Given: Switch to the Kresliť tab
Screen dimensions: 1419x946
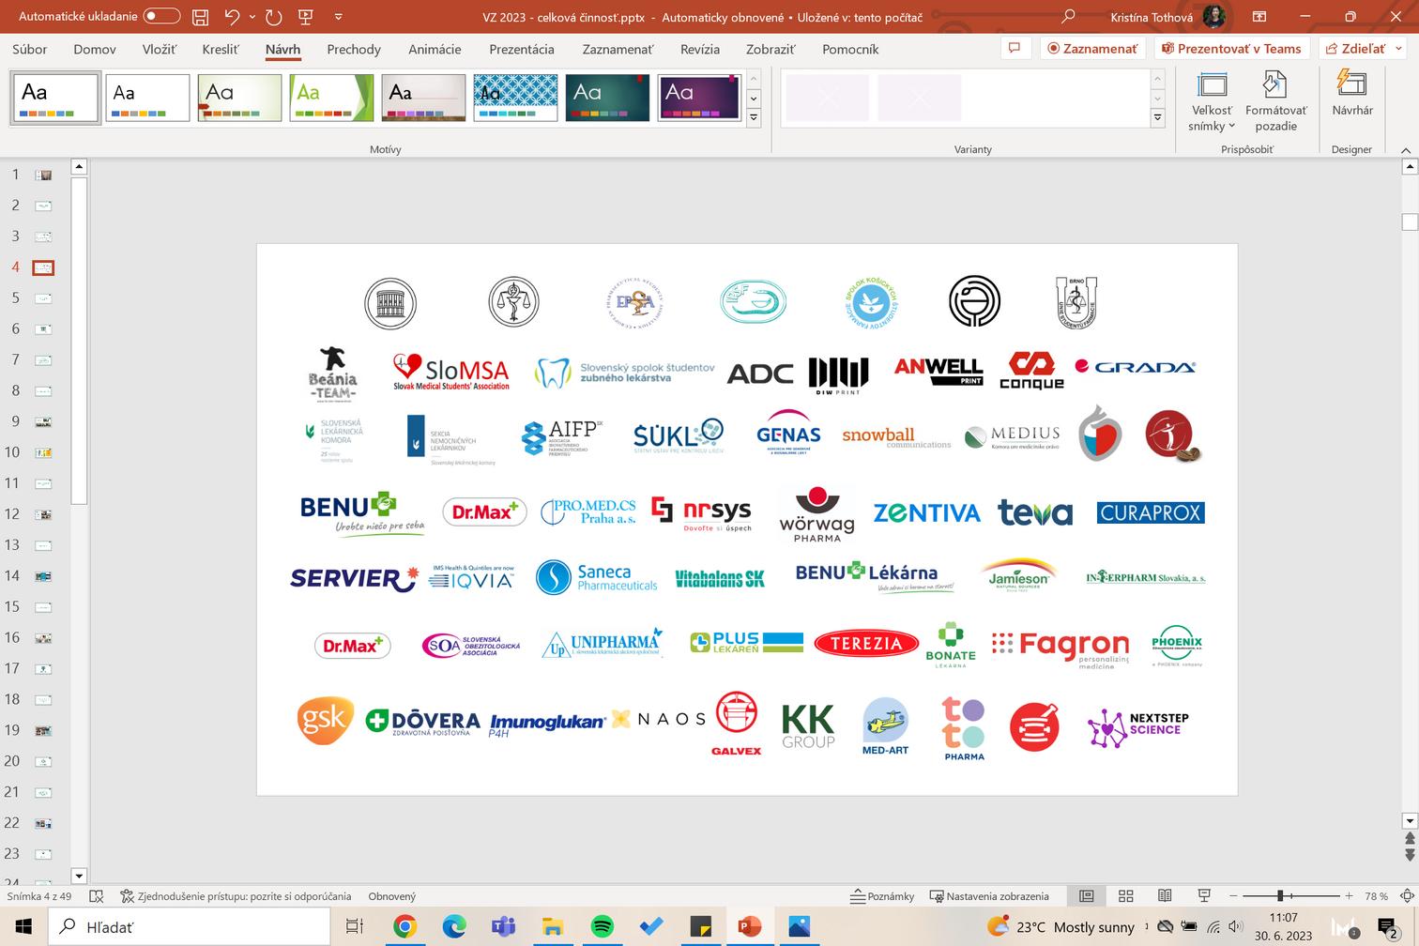Looking at the screenshot, I should click(x=221, y=49).
